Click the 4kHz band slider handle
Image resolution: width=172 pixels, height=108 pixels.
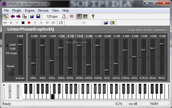point(135,57)
